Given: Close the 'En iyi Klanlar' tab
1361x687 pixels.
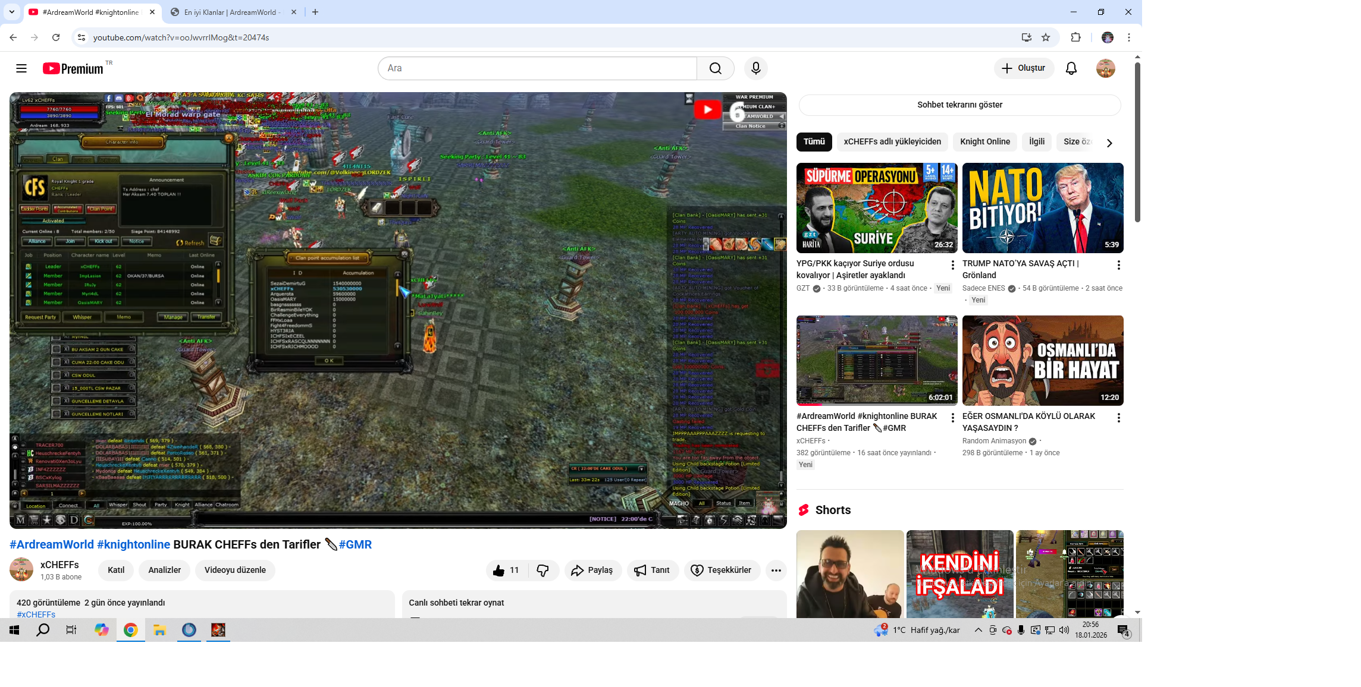Looking at the screenshot, I should pos(294,12).
